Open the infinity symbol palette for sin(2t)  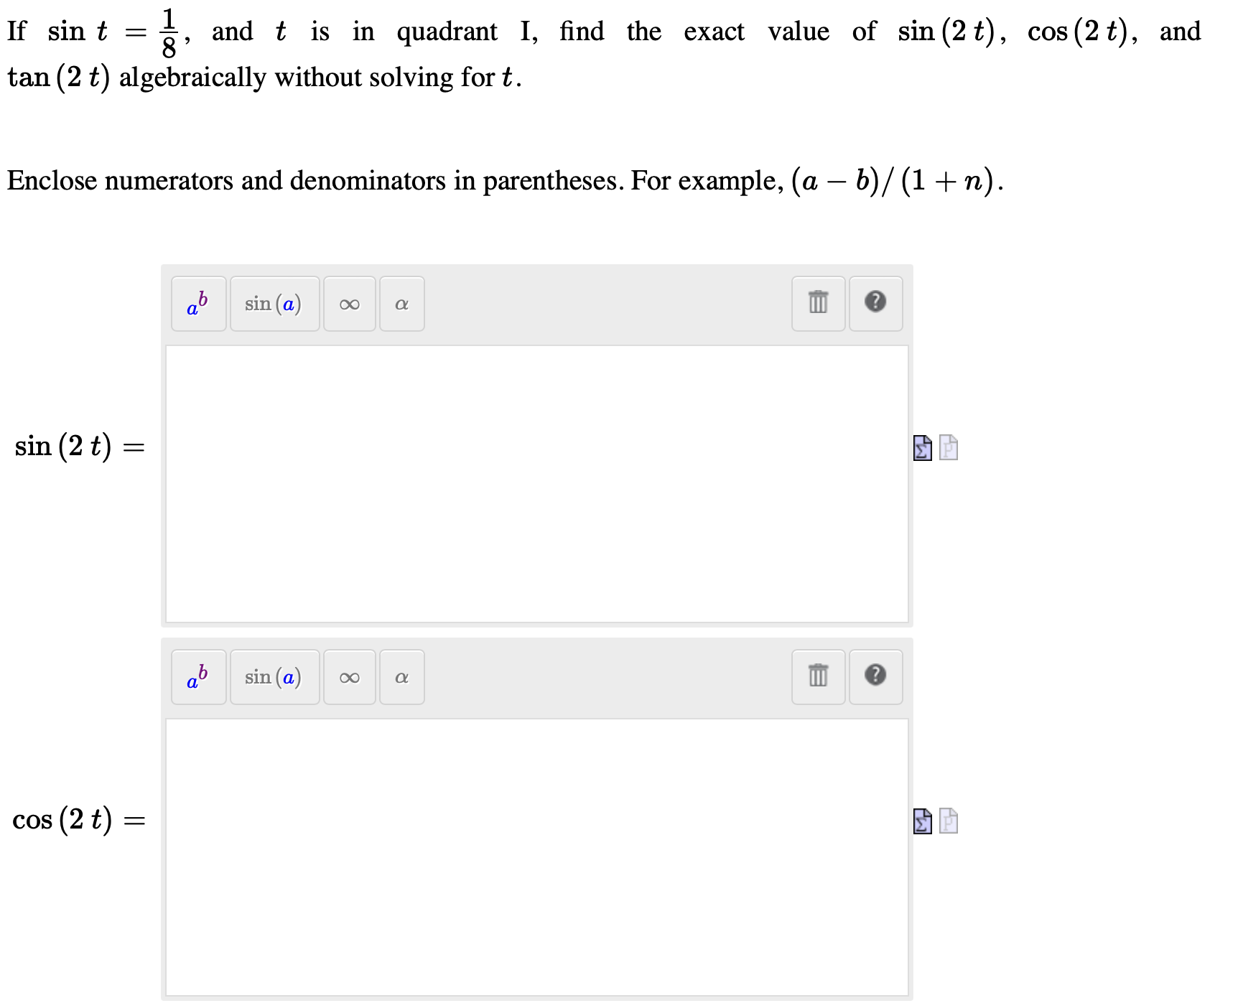coord(349,304)
